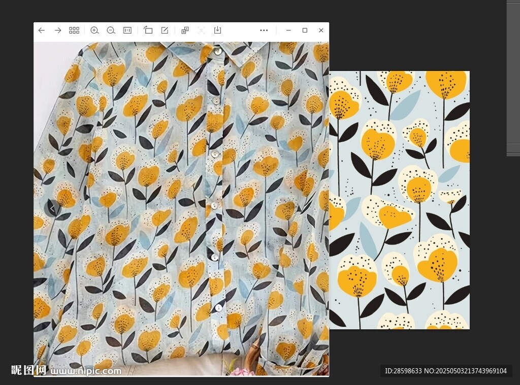Close the image viewer window

click(321, 30)
